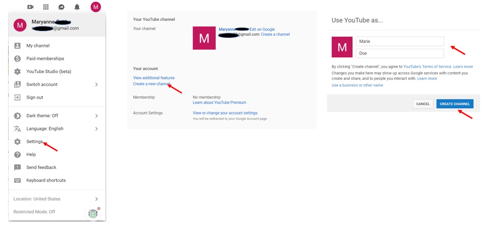Click the Help question mark icon

pos(17,155)
